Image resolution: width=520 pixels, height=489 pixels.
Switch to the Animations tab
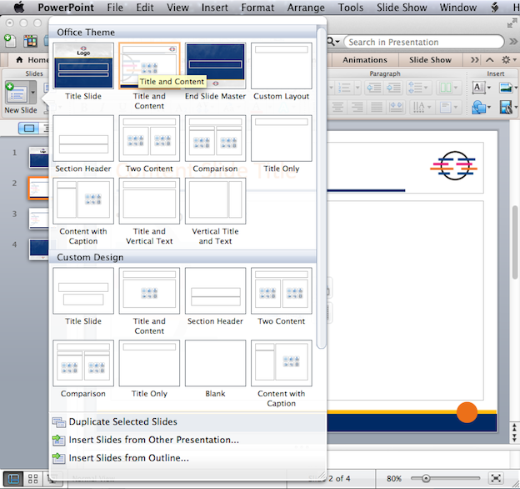coord(364,60)
